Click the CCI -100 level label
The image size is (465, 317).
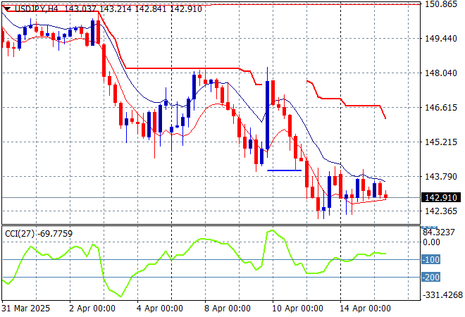click(x=431, y=260)
